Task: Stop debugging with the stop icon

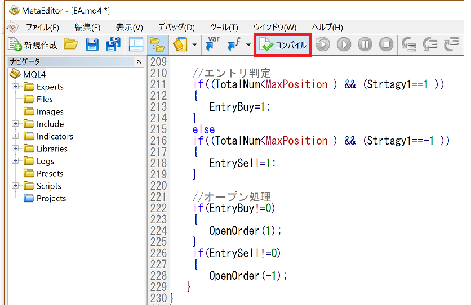Action: (386, 44)
